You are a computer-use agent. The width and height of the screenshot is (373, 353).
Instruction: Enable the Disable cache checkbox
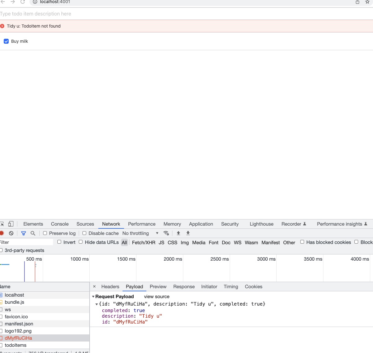[84, 233]
